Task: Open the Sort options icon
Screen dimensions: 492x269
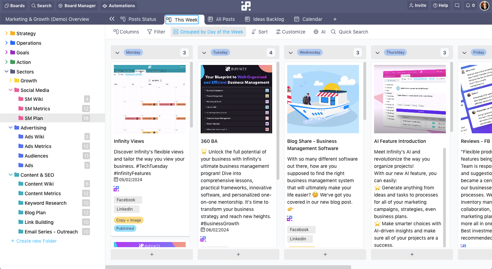Action: [254, 31]
